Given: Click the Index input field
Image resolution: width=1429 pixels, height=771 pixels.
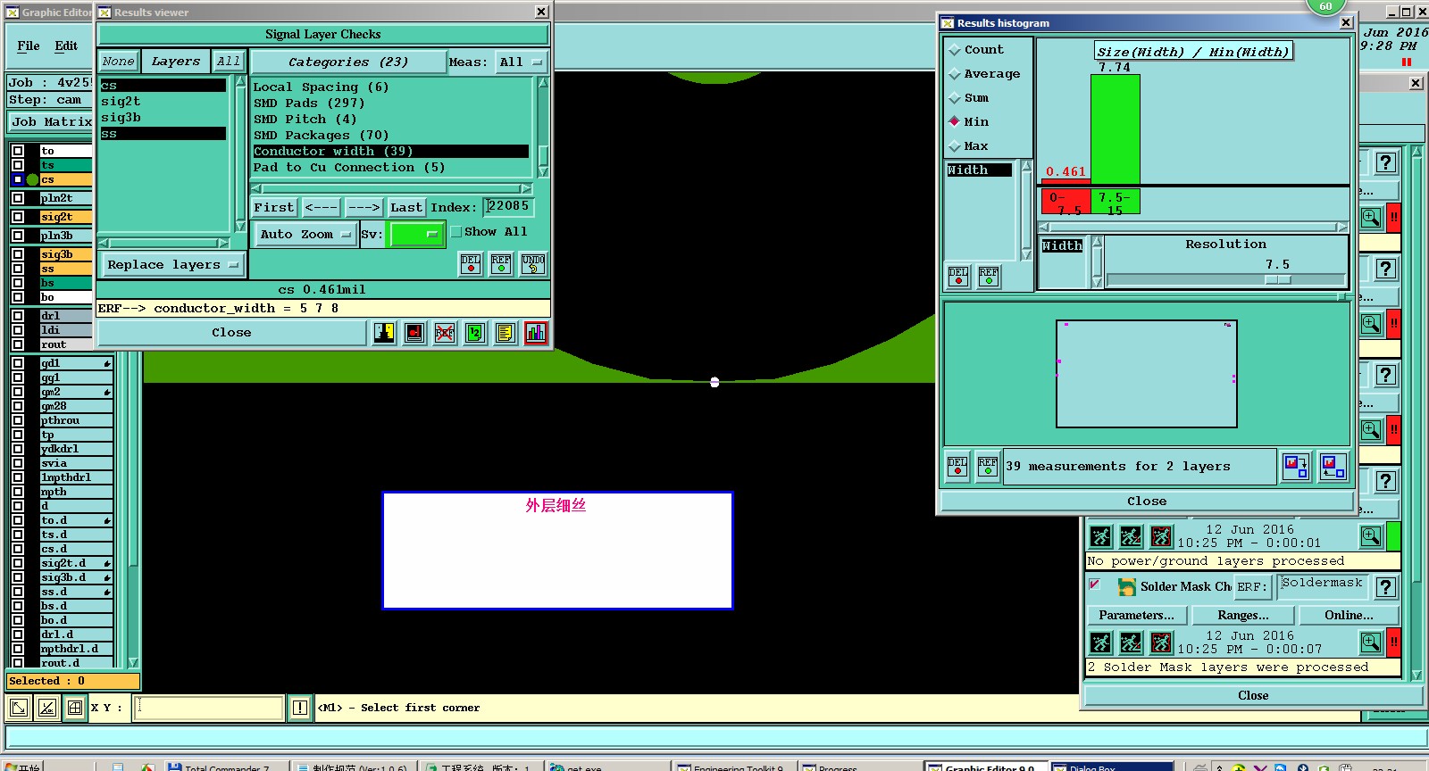Looking at the screenshot, I should [x=508, y=207].
